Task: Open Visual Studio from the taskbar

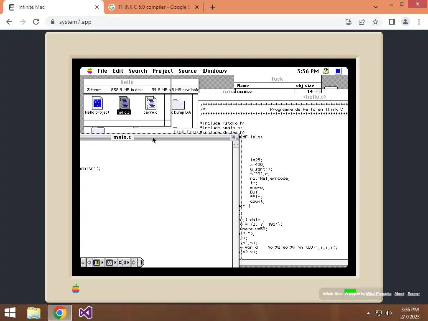Action: [85, 313]
